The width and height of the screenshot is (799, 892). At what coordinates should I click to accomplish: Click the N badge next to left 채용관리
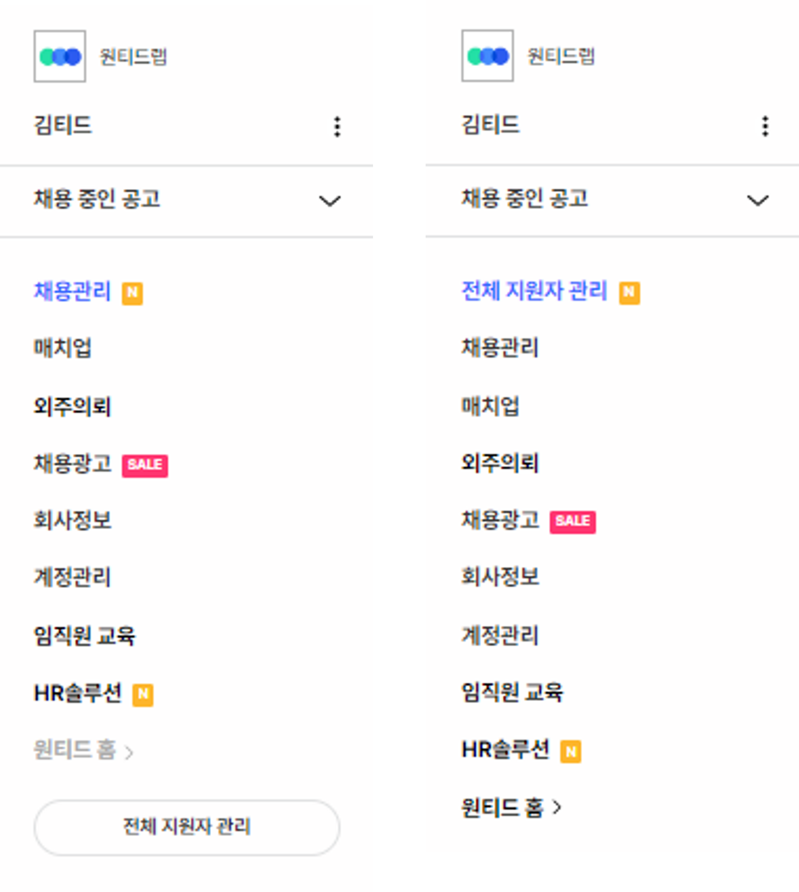click(x=132, y=293)
